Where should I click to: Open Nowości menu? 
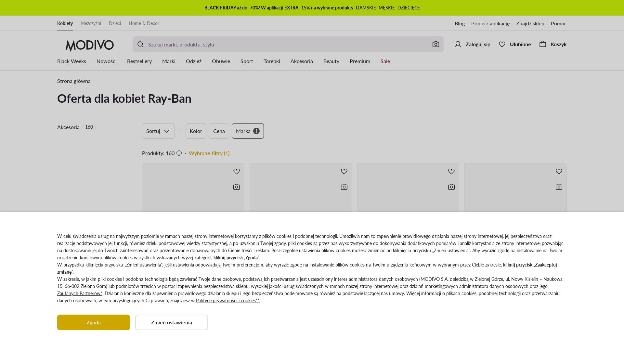click(107, 61)
